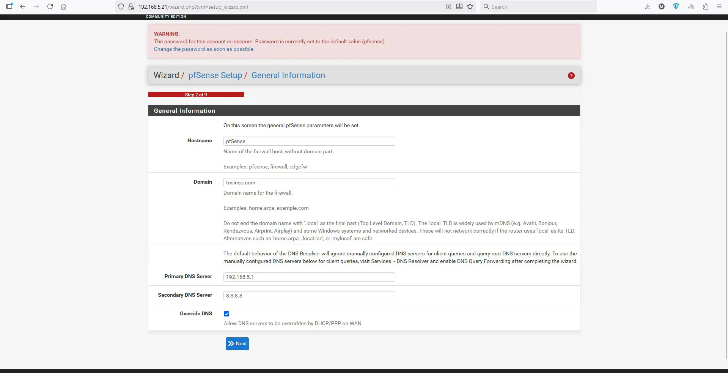Open the General Information breadcrumb link
Screen dimensions: 728x373
coord(288,75)
